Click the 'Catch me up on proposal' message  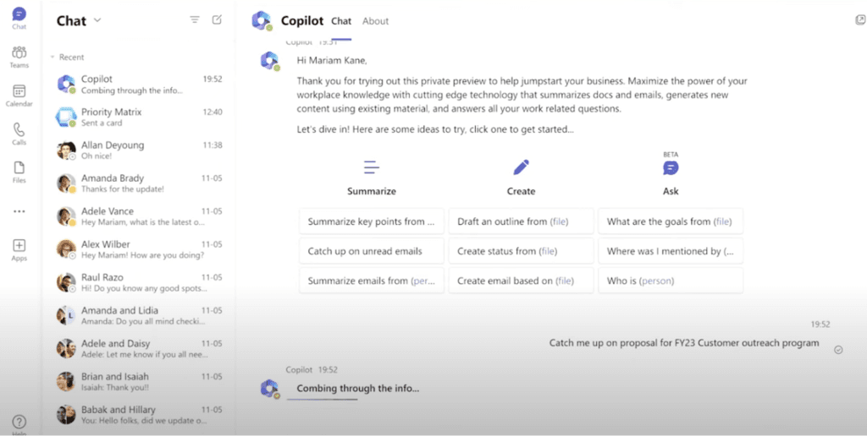(x=684, y=343)
